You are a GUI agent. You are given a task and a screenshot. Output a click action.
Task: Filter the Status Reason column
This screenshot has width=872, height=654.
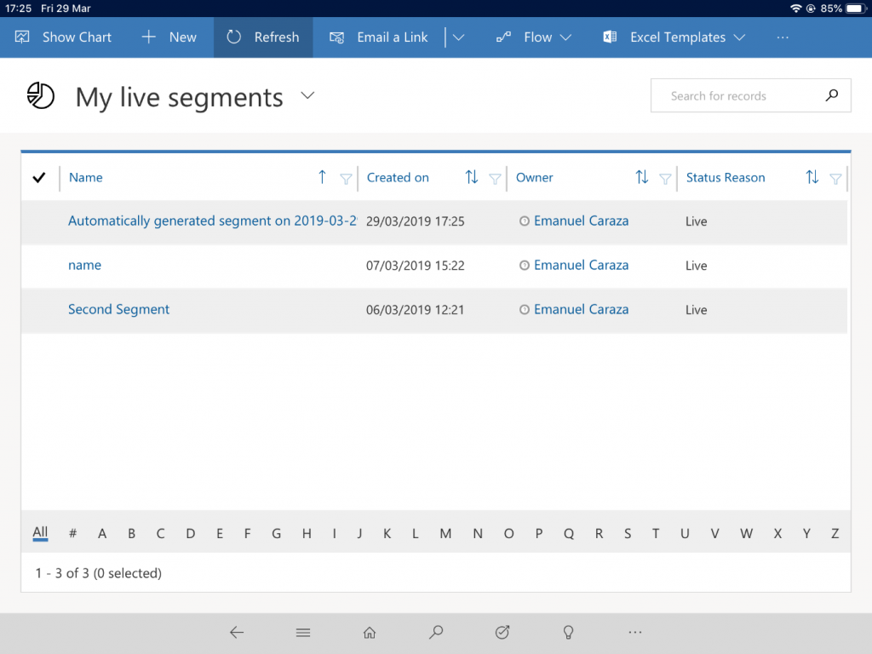[835, 178]
